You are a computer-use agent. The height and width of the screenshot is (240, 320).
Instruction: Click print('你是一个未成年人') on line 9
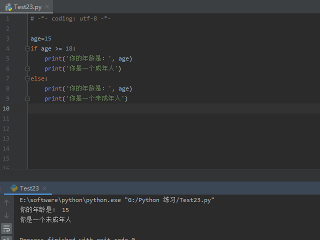(x=86, y=98)
